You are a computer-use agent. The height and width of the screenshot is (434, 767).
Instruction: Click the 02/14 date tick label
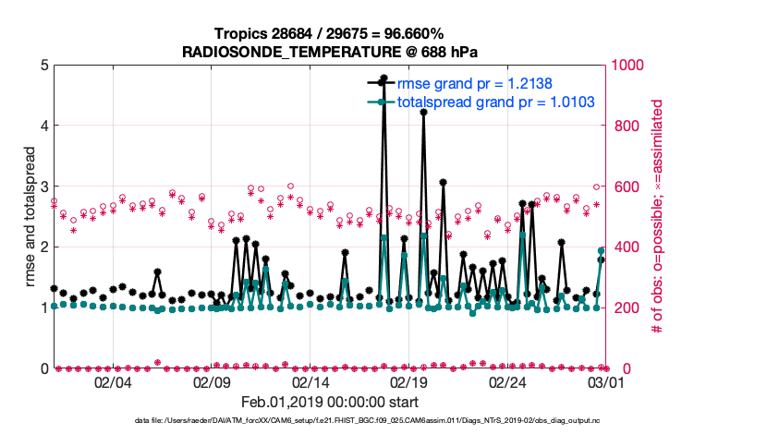[310, 382]
